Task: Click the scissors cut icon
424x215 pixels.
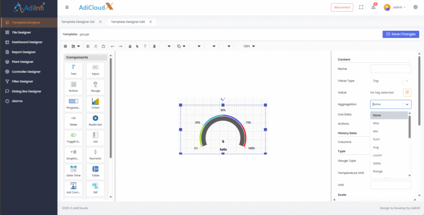Action: (x=88, y=46)
